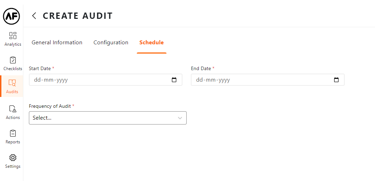Go back using the arrow beside Create Audit

tap(34, 16)
